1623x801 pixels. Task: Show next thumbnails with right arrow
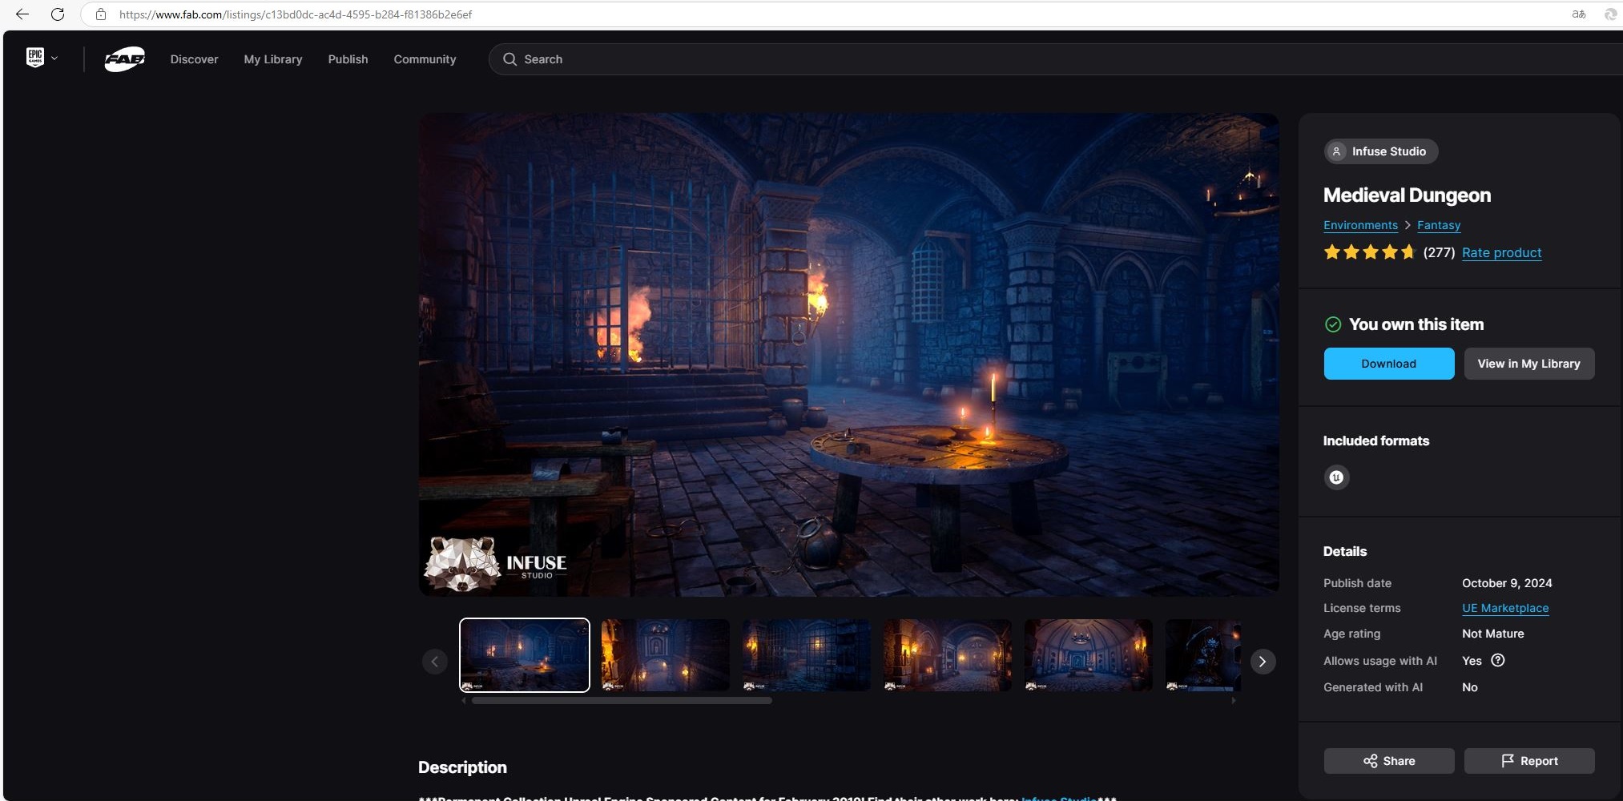pos(1263,662)
